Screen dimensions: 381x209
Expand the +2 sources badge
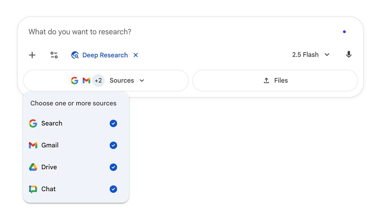click(x=98, y=80)
